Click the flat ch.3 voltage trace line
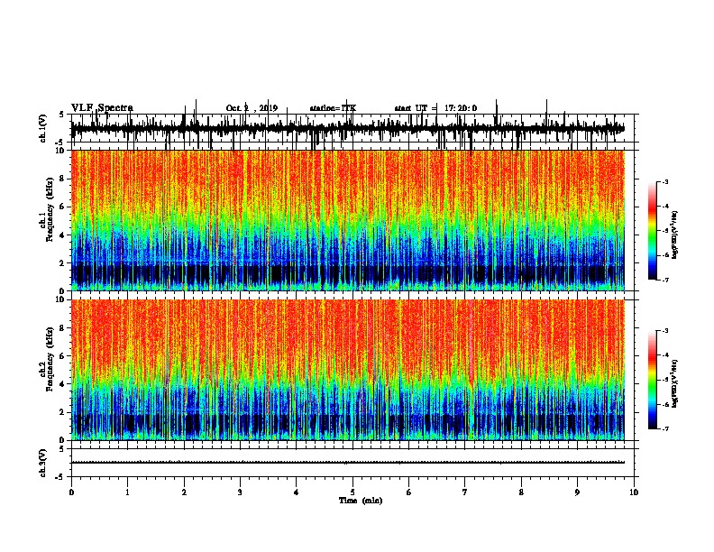Screen dimensions: 714x552 [347, 463]
